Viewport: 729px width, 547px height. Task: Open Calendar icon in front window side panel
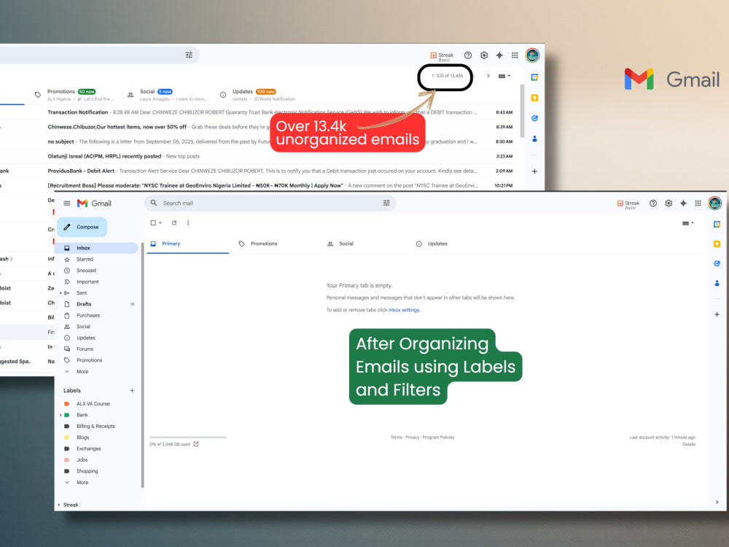(x=717, y=224)
